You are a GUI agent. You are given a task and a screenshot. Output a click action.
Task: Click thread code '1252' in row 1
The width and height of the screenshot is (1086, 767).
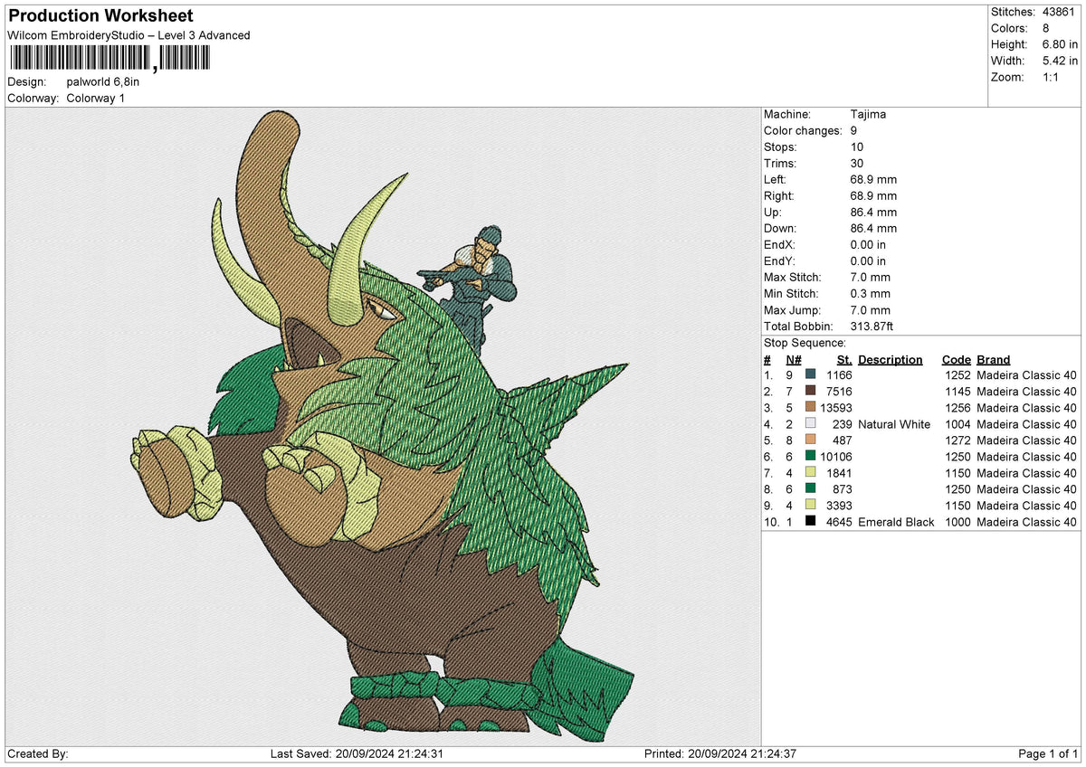coord(957,375)
